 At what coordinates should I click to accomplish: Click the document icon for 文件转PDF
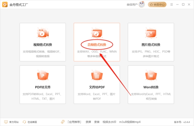coord(97,76)
